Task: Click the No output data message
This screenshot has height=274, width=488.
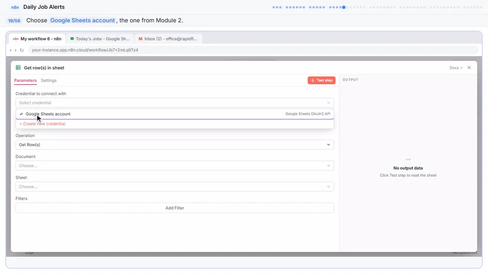Action: click(x=408, y=168)
